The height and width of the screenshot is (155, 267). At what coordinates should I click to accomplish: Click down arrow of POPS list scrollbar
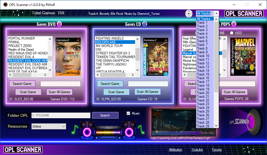tap(224, 70)
